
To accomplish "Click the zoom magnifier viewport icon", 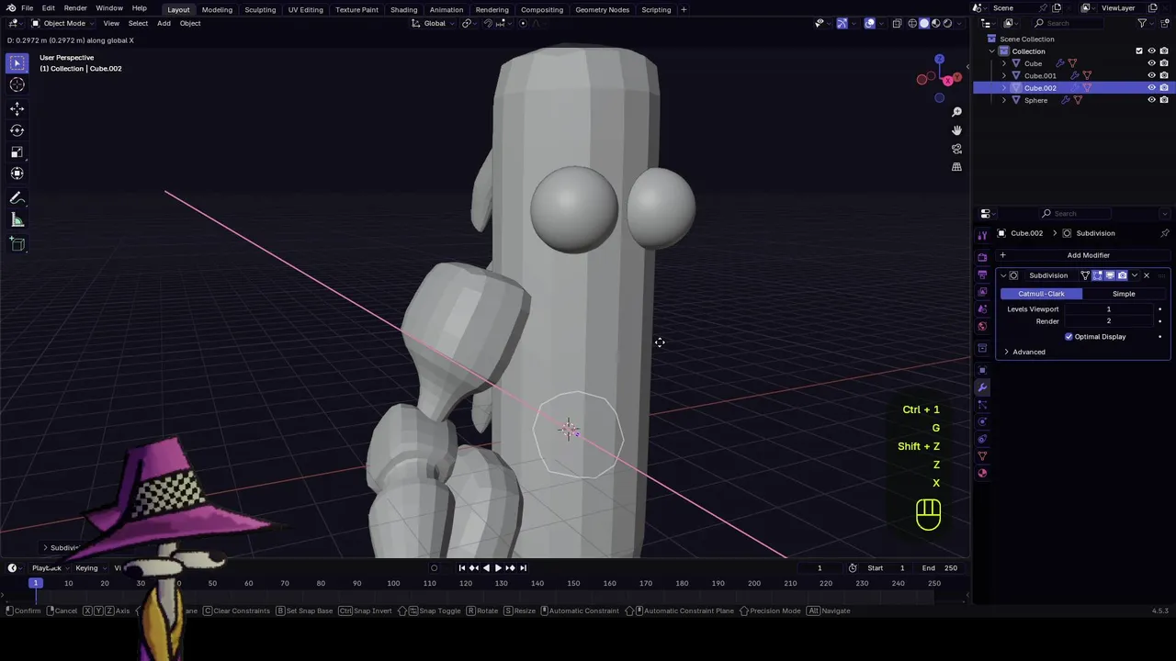I will point(956,112).
